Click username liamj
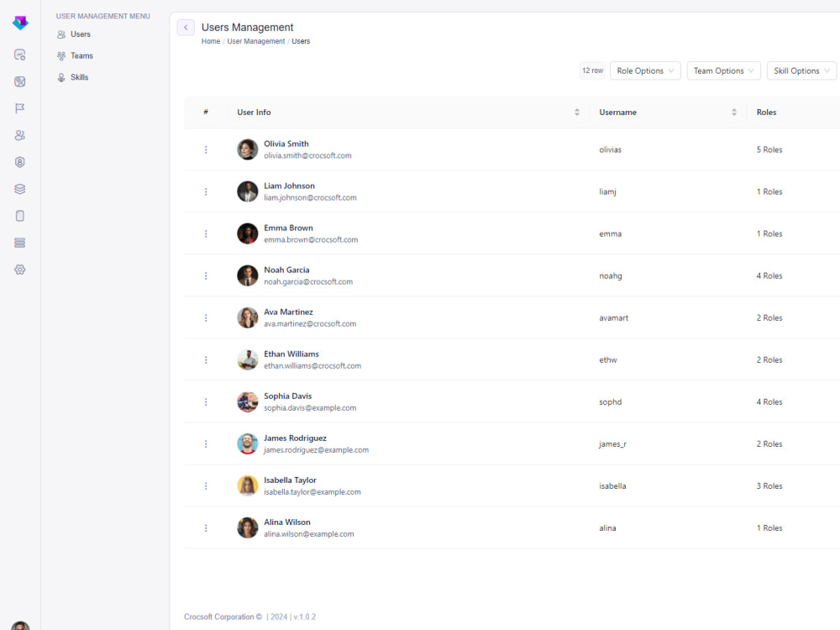This screenshot has width=840, height=630. 607,192
